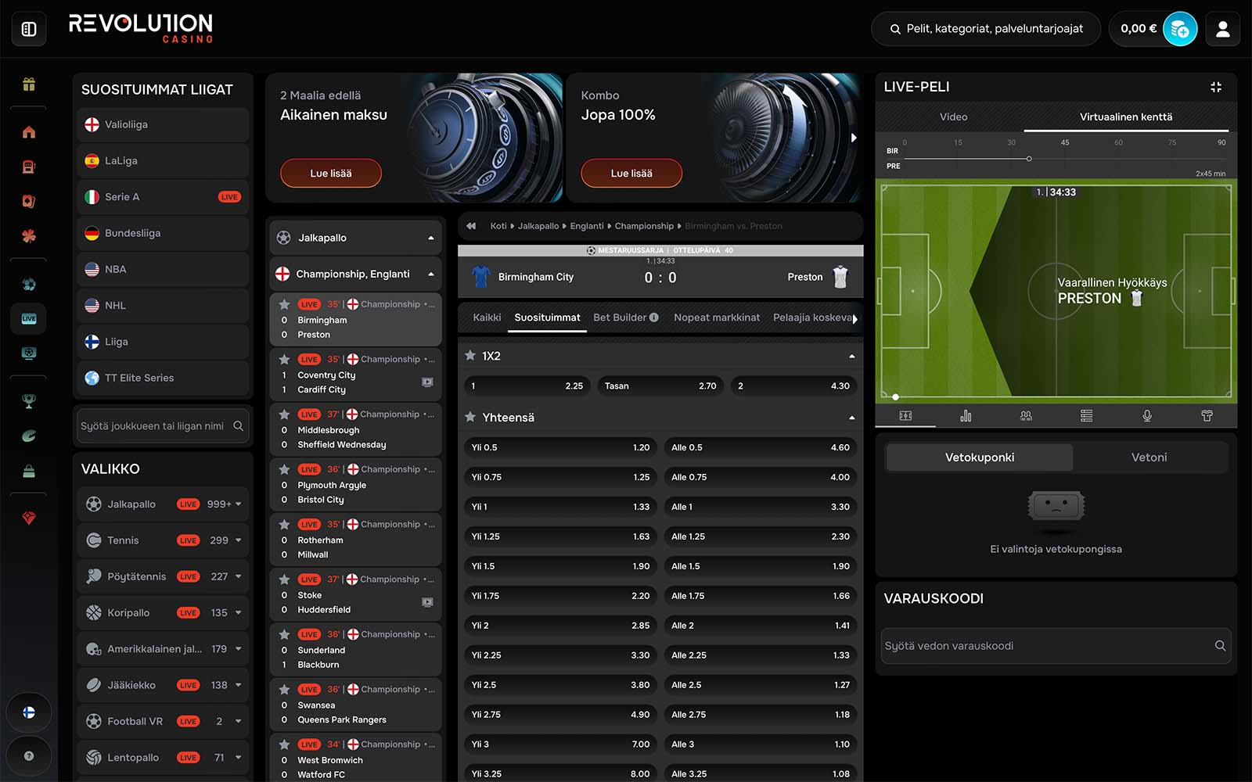Collapse the Yhteensä market section
The width and height of the screenshot is (1252, 782).
pyautogui.click(x=851, y=418)
